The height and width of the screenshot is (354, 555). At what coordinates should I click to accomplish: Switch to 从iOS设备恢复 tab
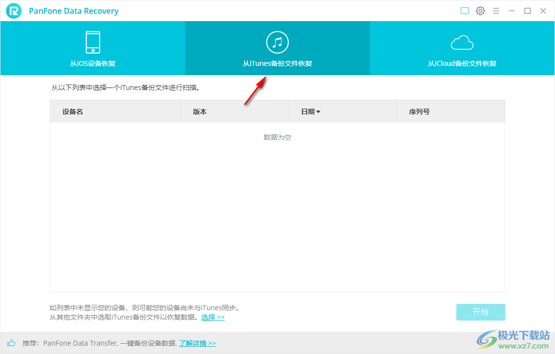(x=93, y=48)
